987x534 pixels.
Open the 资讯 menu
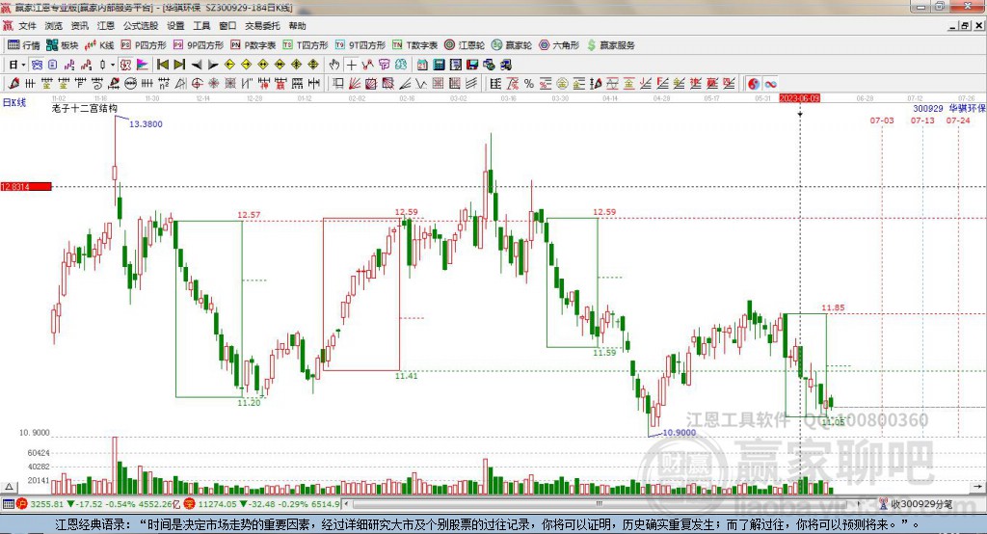[x=79, y=26]
